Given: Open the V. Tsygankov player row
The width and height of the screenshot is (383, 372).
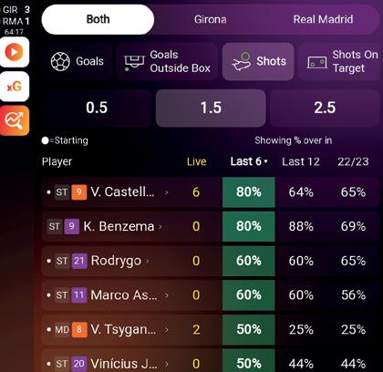Looking at the screenshot, I should pyautogui.click(x=211, y=329).
